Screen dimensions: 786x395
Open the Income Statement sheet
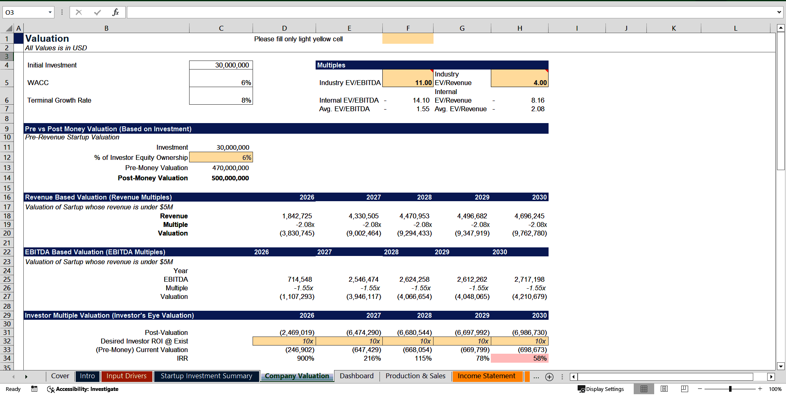(x=487, y=376)
